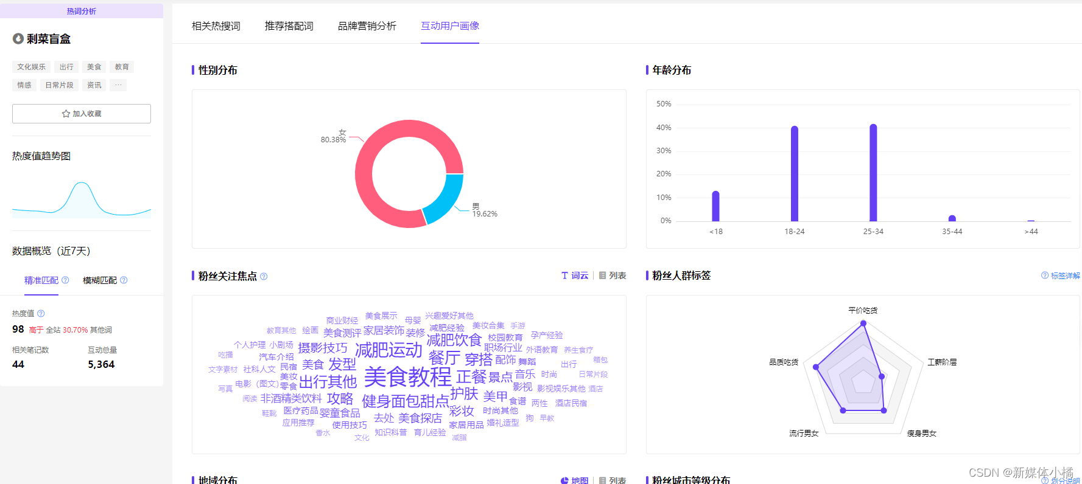Select the 互动用户画像 tab

pyautogui.click(x=450, y=26)
